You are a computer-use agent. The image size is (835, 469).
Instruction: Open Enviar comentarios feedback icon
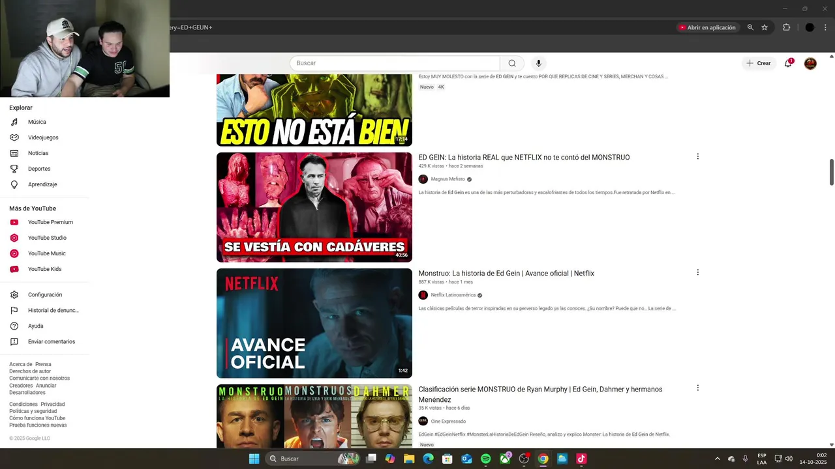[14, 342]
